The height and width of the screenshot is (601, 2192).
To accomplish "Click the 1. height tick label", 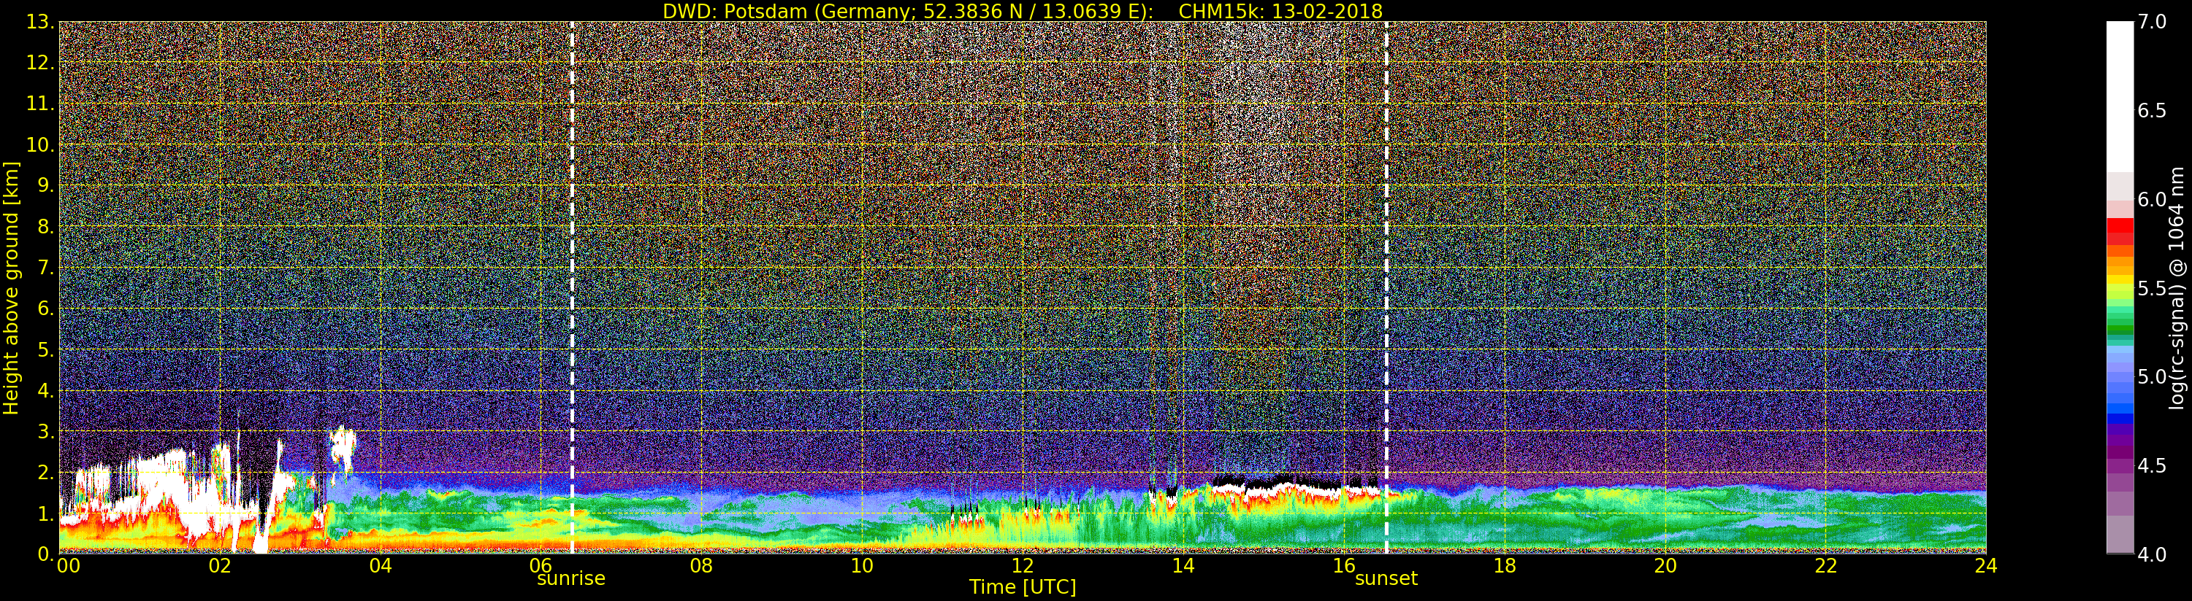I will click(45, 513).
